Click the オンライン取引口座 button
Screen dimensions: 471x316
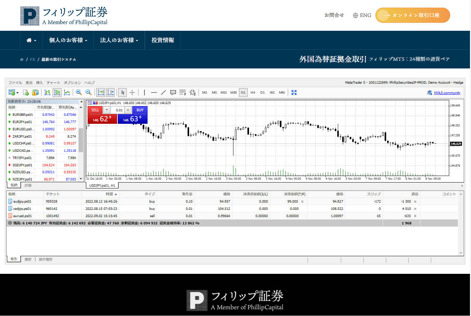pyautogui.click(x=413, y=15)
